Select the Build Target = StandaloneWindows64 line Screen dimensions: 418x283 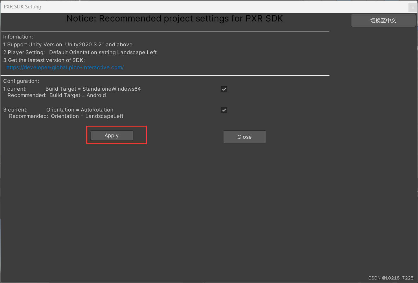pos(93,89)
